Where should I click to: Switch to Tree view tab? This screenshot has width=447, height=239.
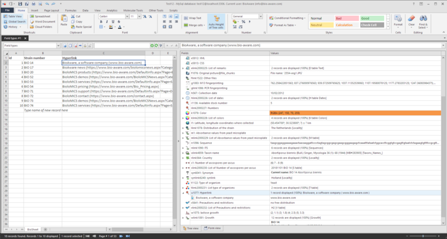coord(191,228)
